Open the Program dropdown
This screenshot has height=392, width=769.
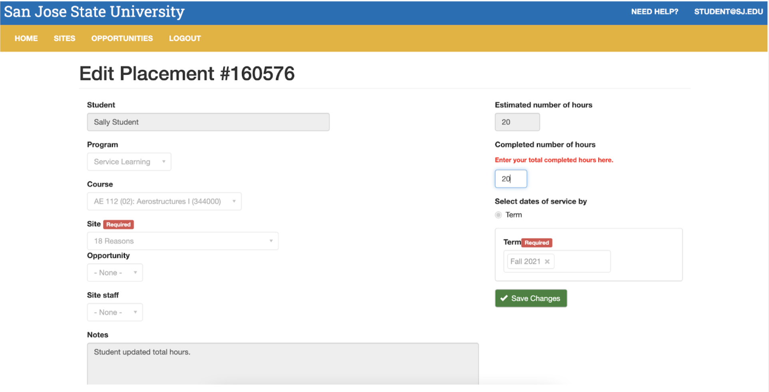coord(129,162)
